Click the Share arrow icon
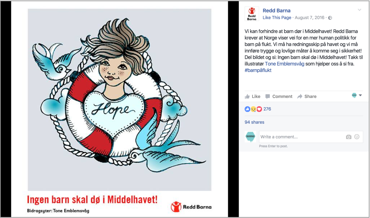The width and height of the screenshot is (370, 218). click(300, 96)
